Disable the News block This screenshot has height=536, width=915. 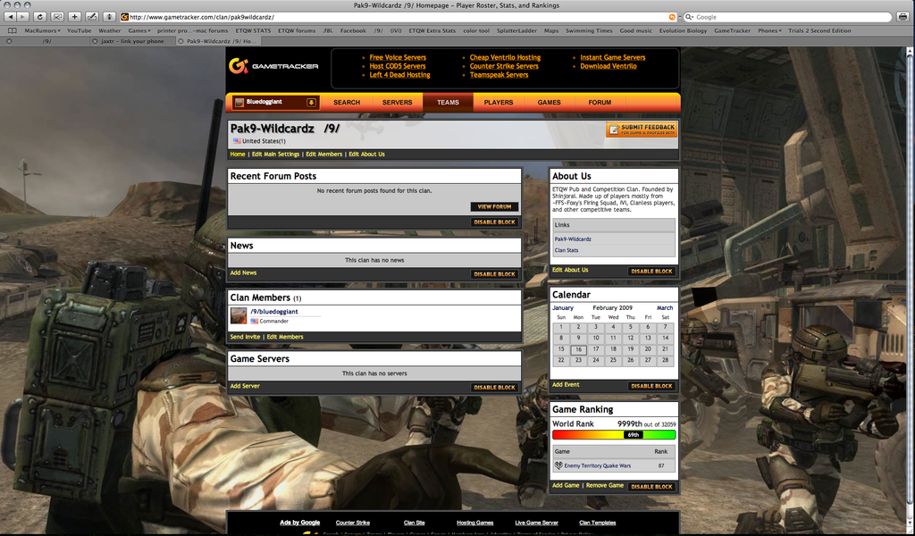pos(494,274)
